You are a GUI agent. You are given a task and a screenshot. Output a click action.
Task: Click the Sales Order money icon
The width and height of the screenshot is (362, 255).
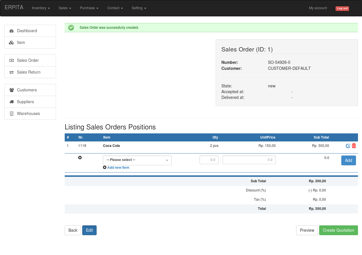tap(12, 61)
